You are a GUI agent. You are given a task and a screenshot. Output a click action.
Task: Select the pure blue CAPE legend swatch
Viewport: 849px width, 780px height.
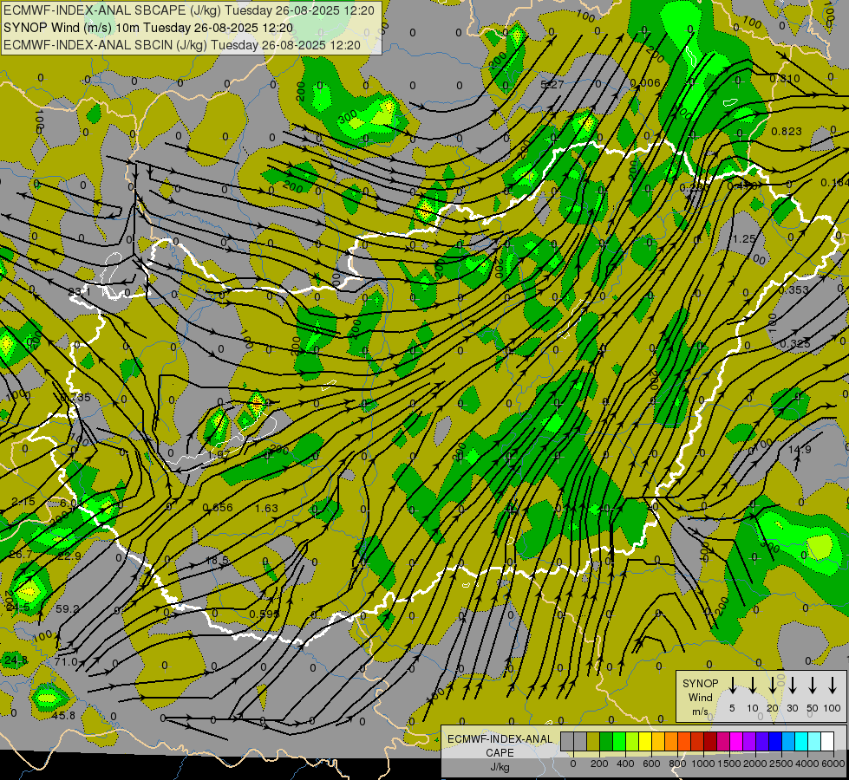774,742
